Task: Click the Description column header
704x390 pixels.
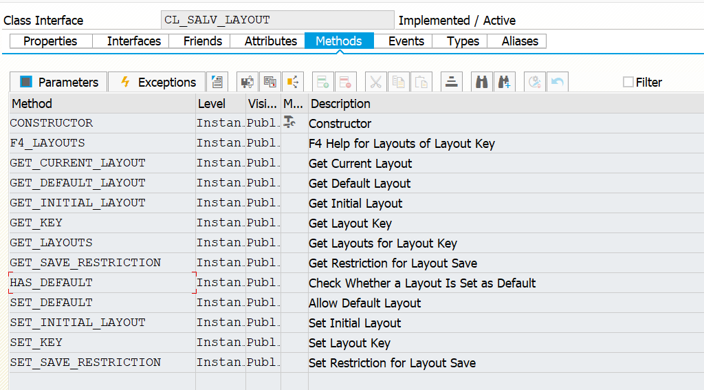Action: [506, 104]
